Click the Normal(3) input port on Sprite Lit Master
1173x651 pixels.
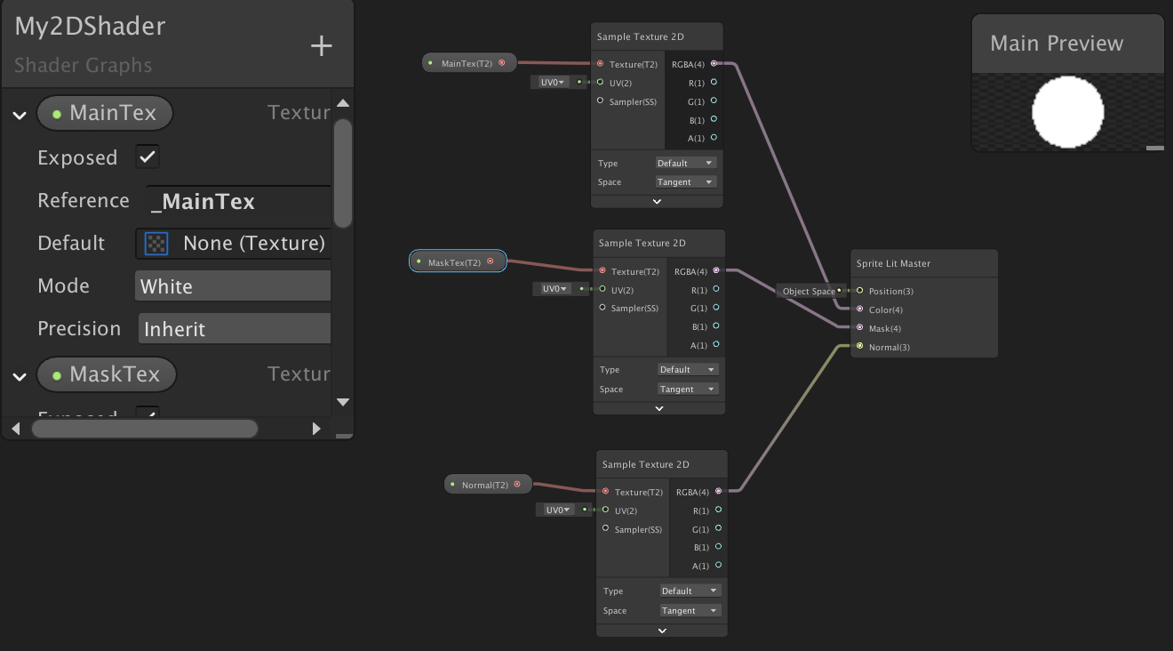coord(859,347)
